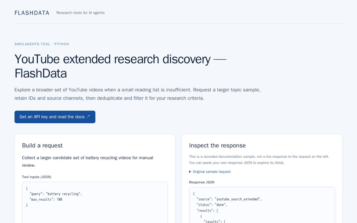Click the "Tool inputs (JSON)" field label
The height and width of the screenshot is (223, 357).
coord(37,177)
